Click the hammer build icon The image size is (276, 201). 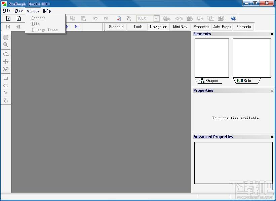[x=129, y=18]
